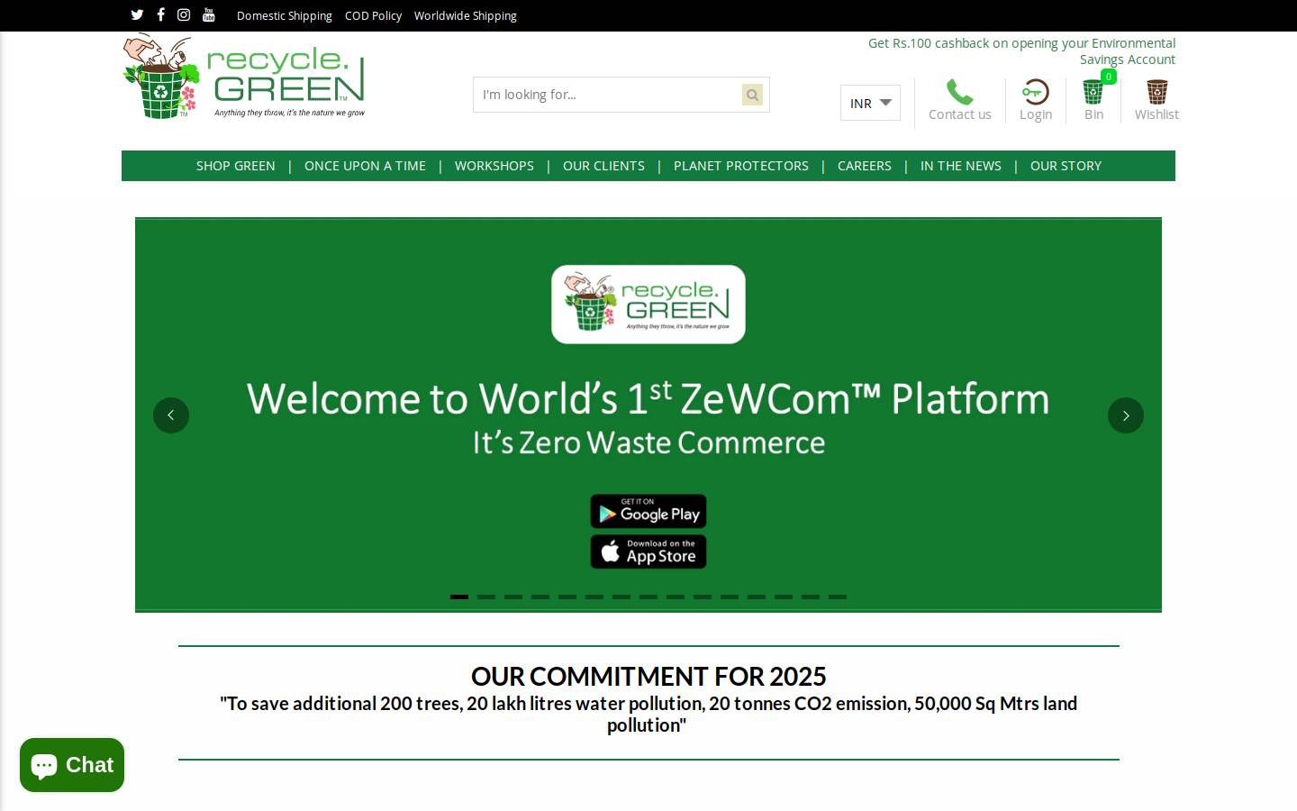This screenshot has height=811, width=1297.
Task: Open the Planet Protectors menu item
Action: (741, 166)
